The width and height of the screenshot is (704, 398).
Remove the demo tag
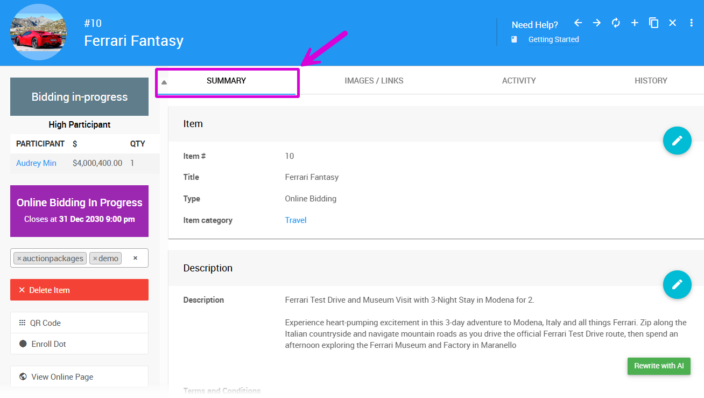95,259
